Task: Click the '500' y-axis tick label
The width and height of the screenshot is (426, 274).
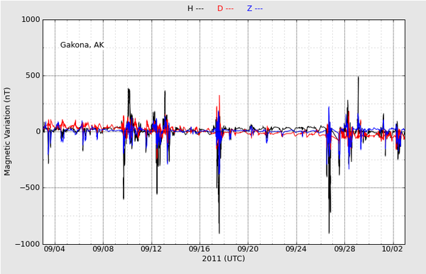Action: (33, 75)
